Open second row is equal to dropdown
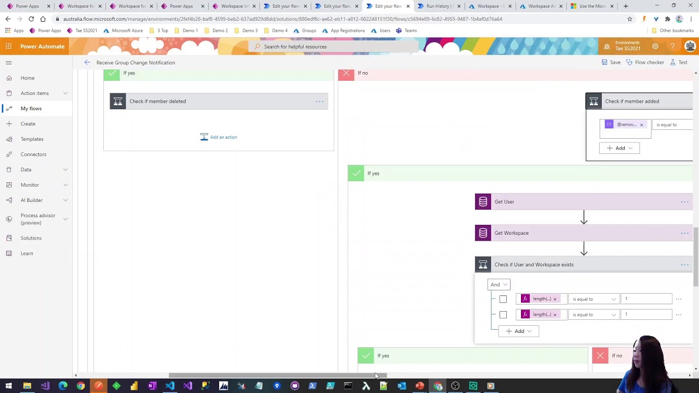Image resolution: width=699 pixels, height=393 pixels. pyautogui.click(x=594, y=314)
